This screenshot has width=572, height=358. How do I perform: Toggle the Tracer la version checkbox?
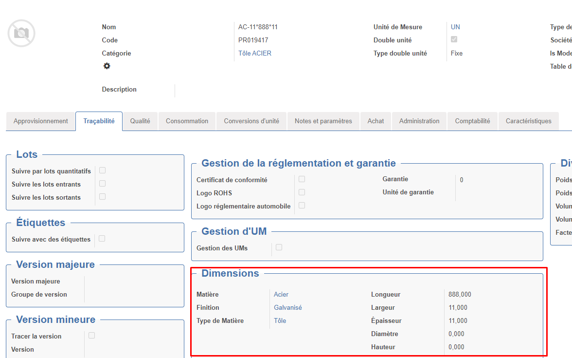pyautogui.click(x=91, y=336)
